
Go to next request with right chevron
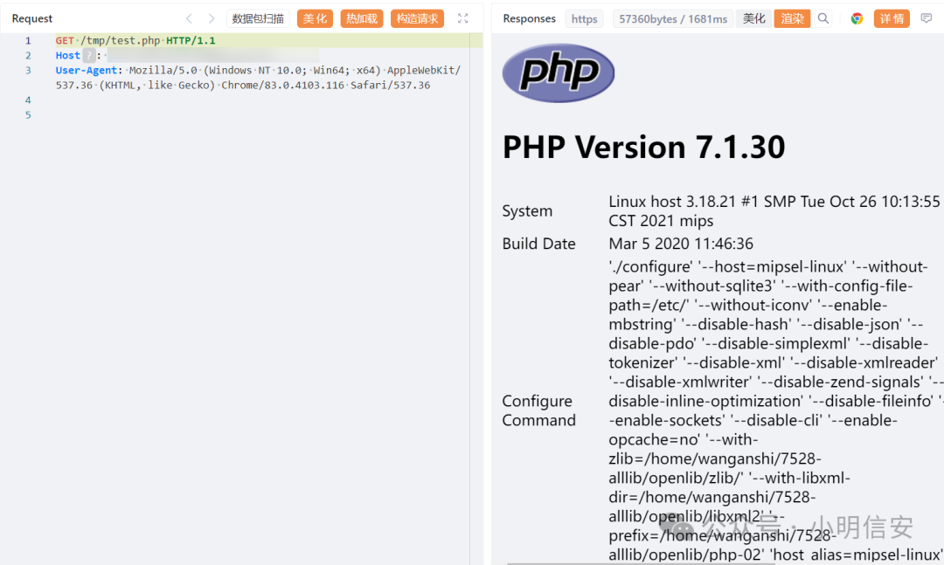coord(212,18)
